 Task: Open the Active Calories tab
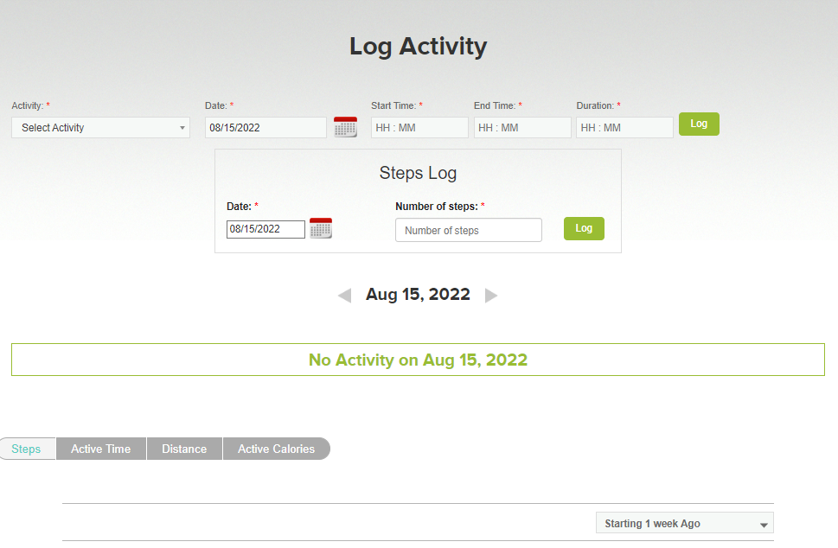276,449
